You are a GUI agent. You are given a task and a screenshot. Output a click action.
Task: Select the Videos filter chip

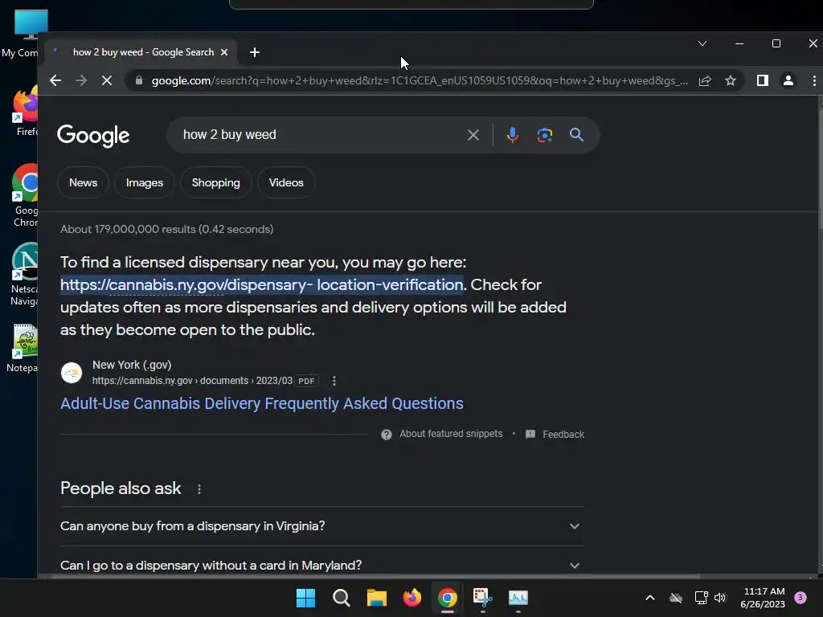[286, 182]
